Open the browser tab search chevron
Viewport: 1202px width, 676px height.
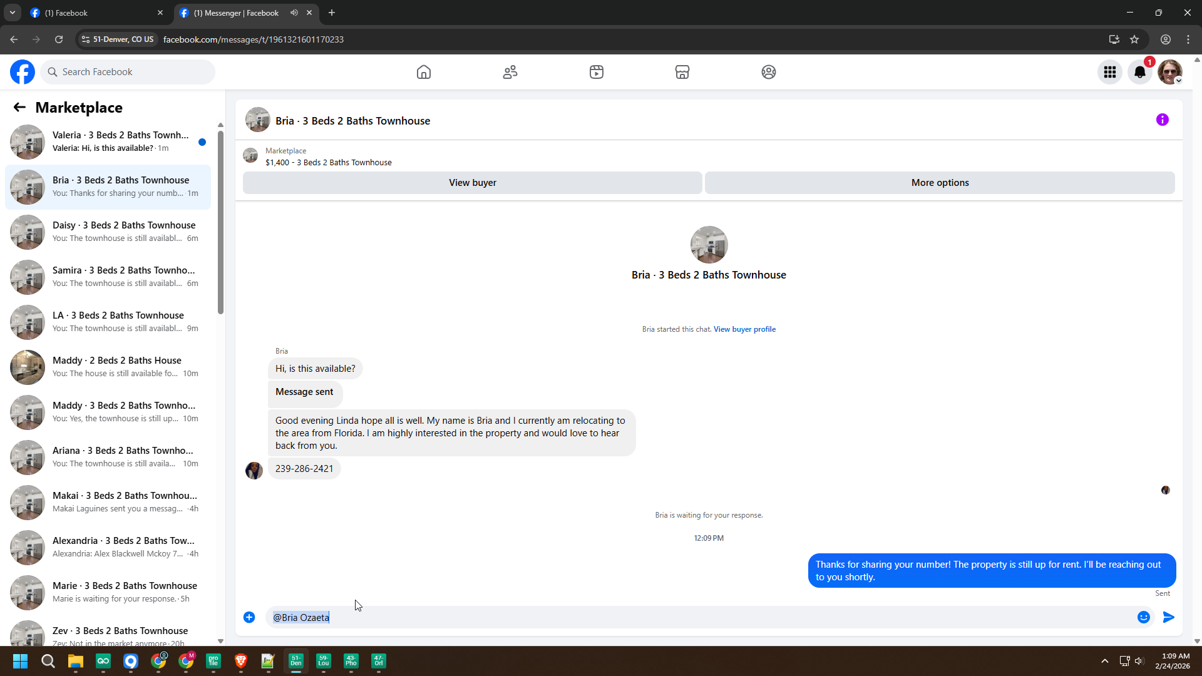click(13, 13)
